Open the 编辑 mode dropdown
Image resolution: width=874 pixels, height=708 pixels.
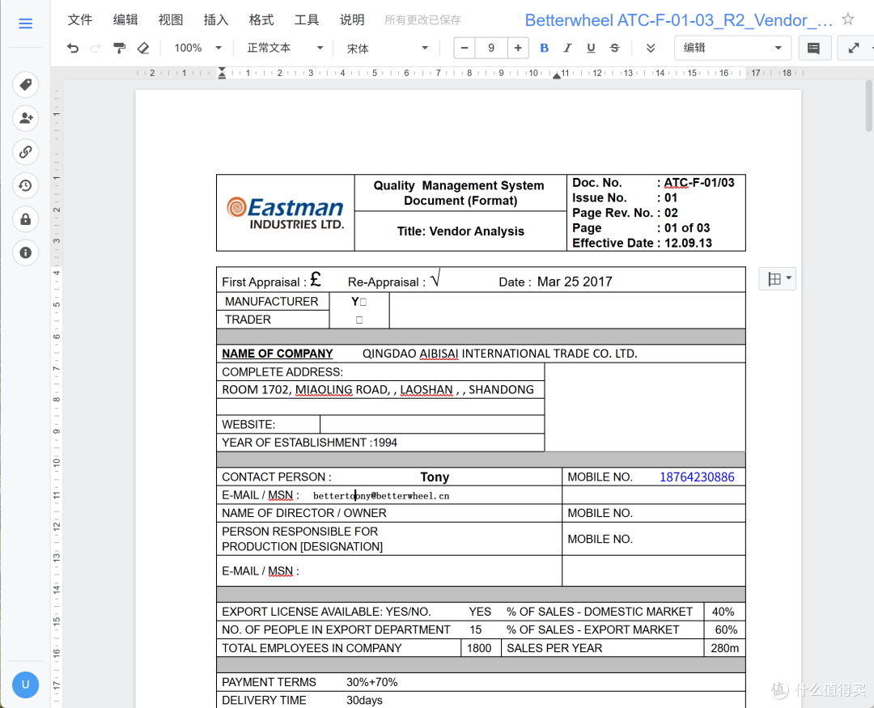point(732,48)
